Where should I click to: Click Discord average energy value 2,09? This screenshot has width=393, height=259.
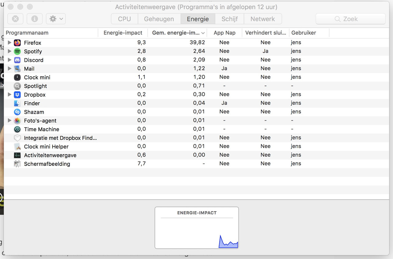click(x=199, y=59)
